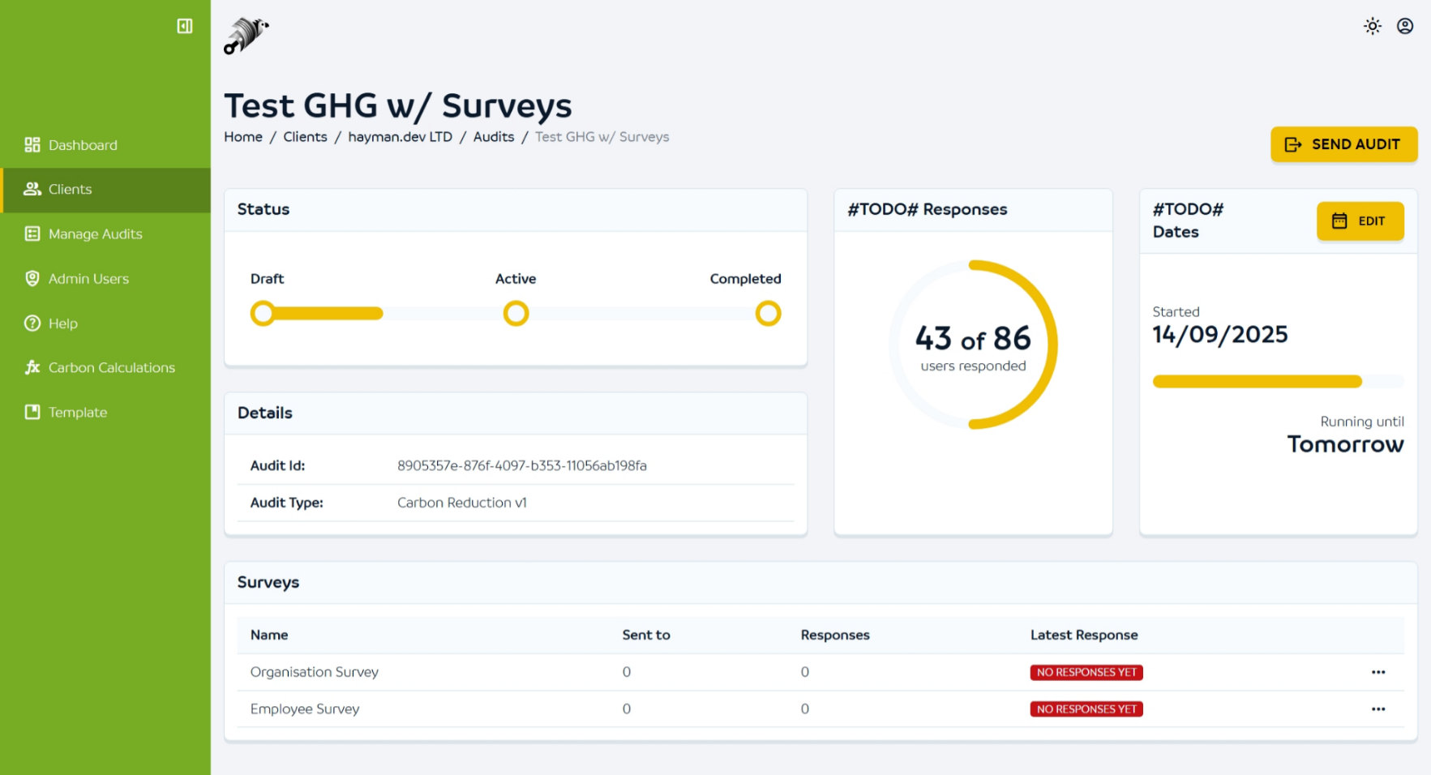The width and height of the screenshot is (1431, 775).
Task: Open the user account profile icon
Action: click(1405, 26)
